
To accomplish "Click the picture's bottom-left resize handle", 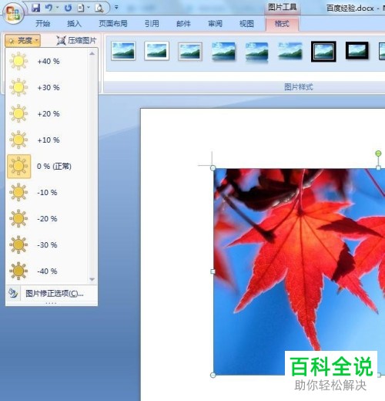I will tap(213, 375).
